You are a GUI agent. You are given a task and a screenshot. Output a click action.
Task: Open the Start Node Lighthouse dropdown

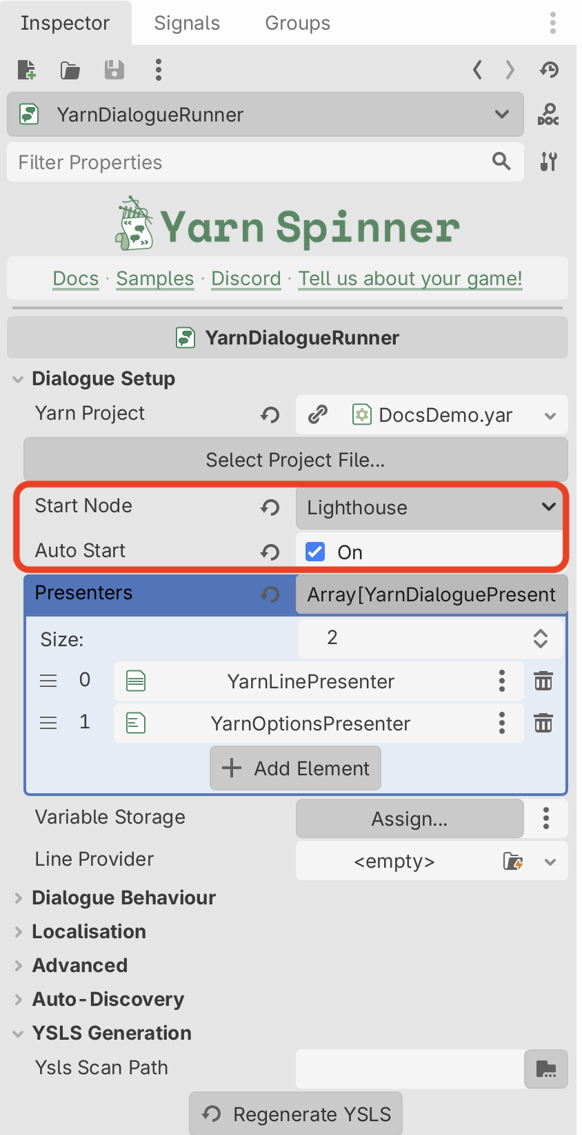[432, 507]
